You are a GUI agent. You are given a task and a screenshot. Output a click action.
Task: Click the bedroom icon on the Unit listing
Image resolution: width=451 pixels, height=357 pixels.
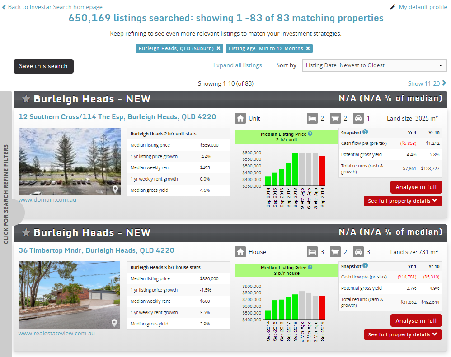click(x=312, y=118)
